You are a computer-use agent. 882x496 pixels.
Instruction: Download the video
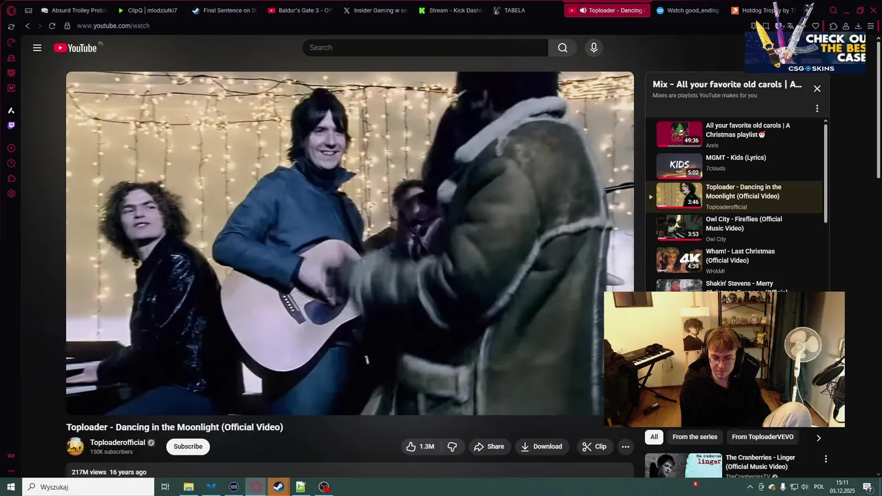pos(542,446)
